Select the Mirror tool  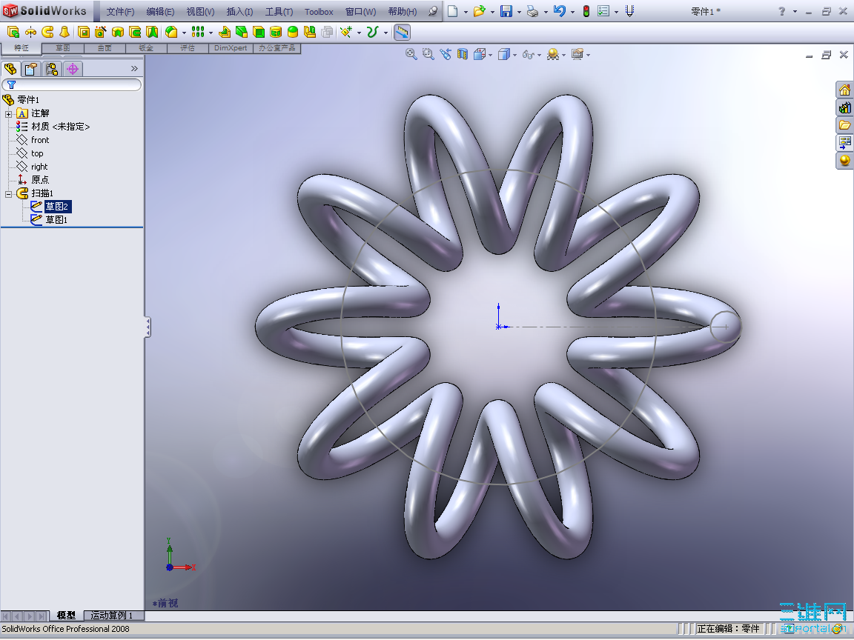pos(309,32)
